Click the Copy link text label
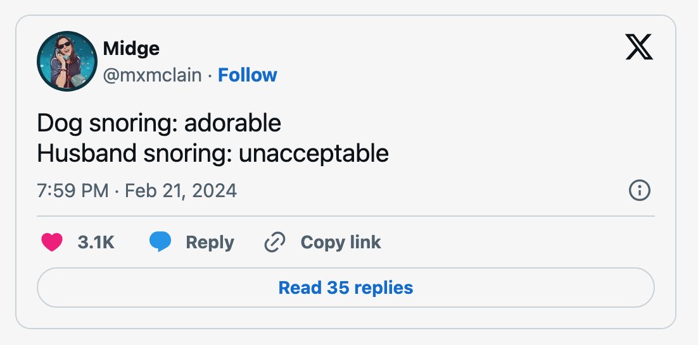Viewport: 698px width, 345px height. coord(341,243)
